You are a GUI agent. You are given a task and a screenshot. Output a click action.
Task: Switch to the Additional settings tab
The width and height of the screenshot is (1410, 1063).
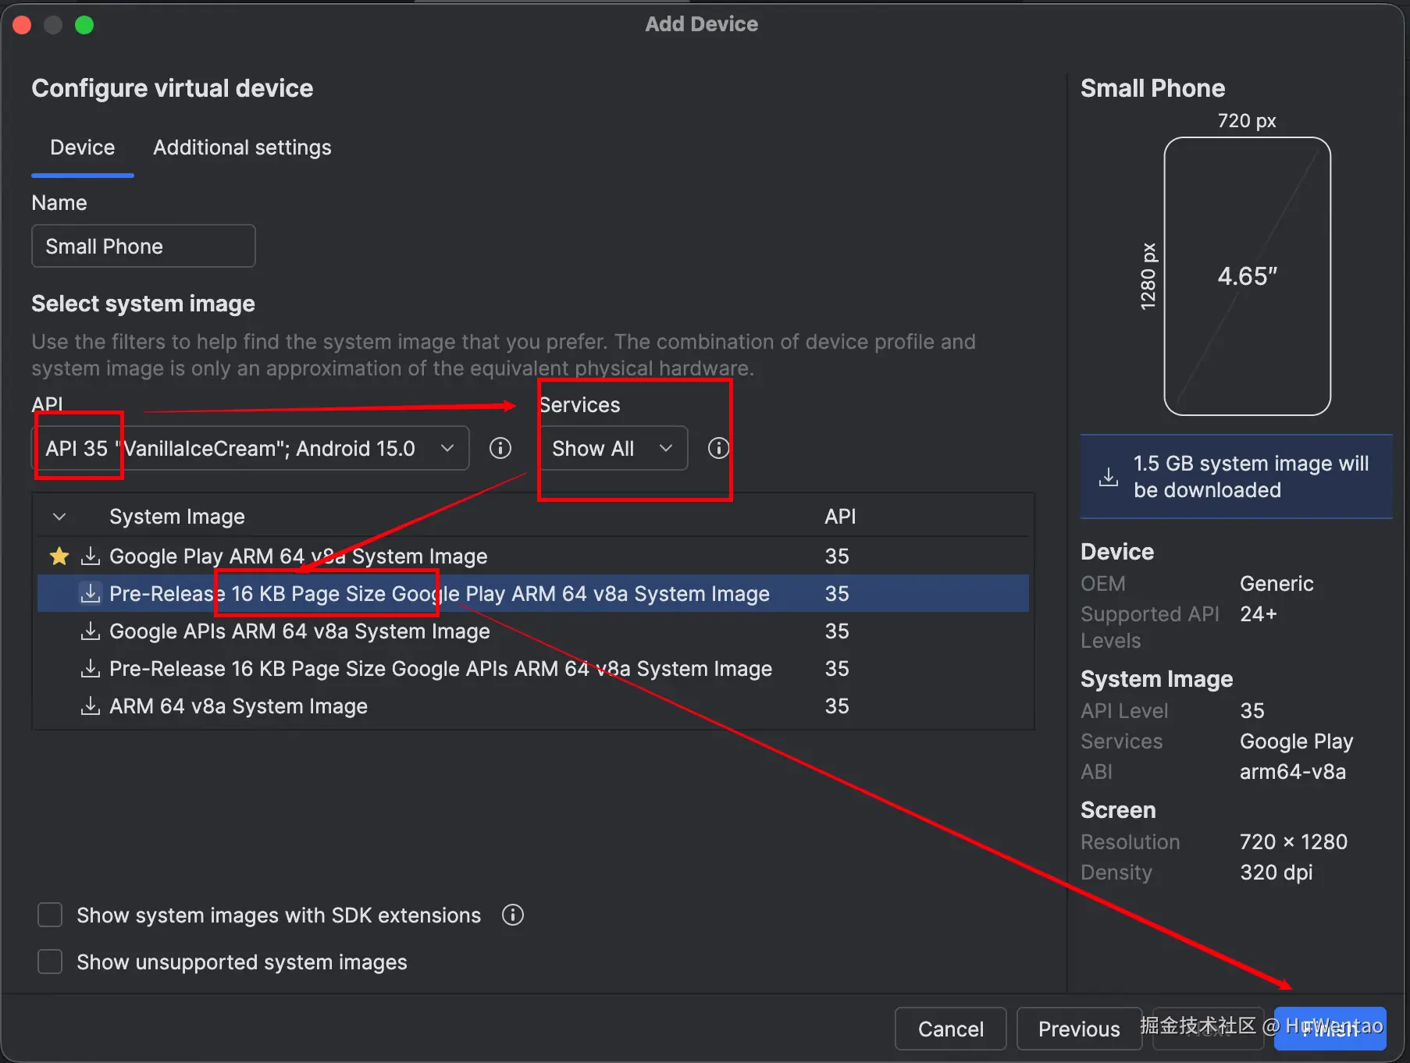pos(242,148)
